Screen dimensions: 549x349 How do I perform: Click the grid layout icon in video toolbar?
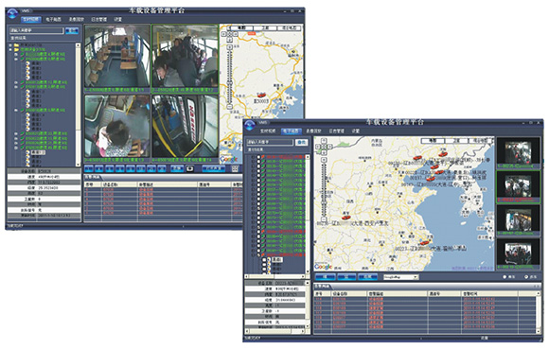tap(235, 168)
